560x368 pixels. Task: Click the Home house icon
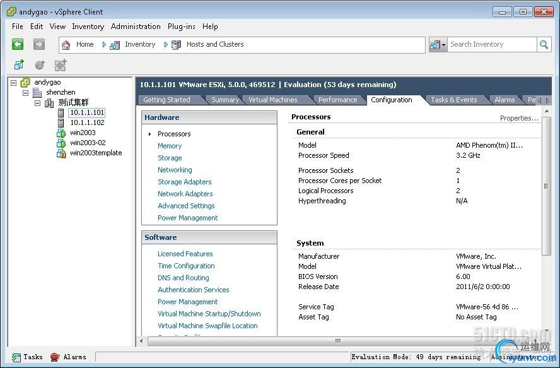(66, 45)
